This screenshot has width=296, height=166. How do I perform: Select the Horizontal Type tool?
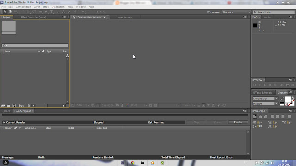coord(51,12)
